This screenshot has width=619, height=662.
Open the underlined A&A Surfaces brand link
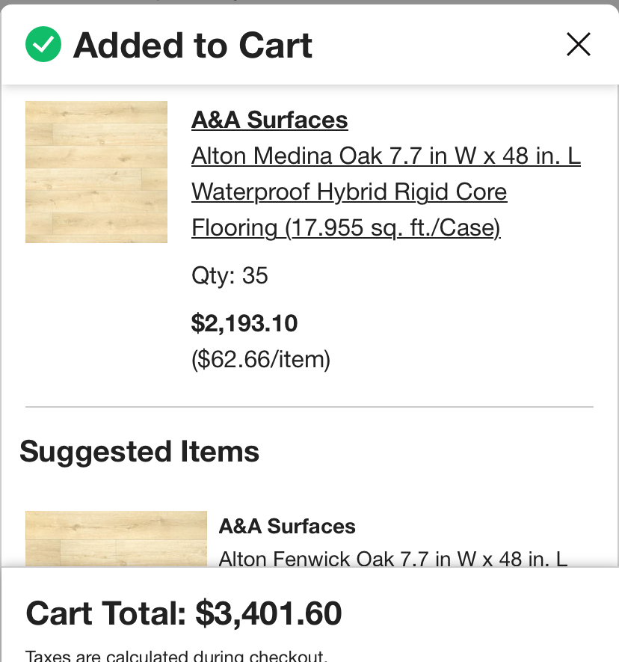click(270, 120)
